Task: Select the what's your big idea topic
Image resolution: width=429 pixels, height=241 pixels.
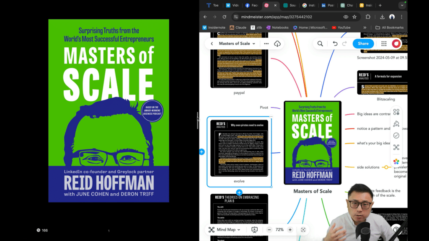Action: (x=373, y=143)
